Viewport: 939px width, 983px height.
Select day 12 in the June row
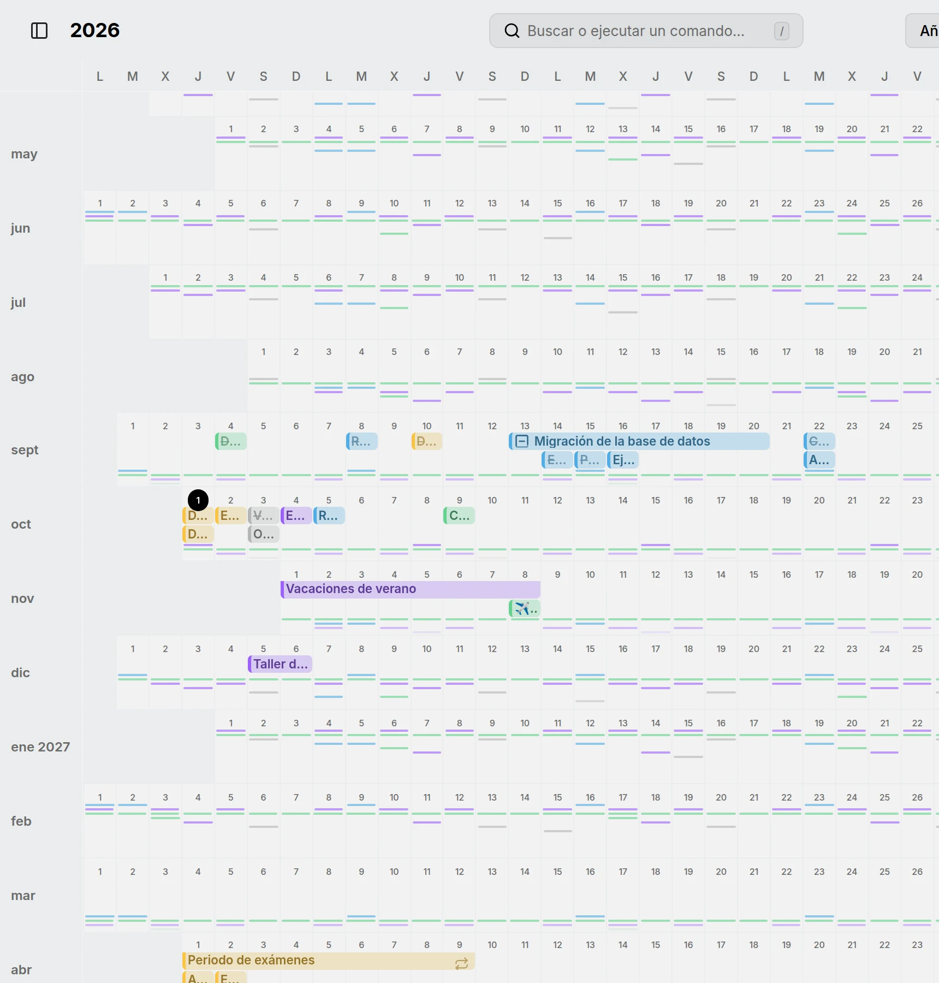pos(460,203)
